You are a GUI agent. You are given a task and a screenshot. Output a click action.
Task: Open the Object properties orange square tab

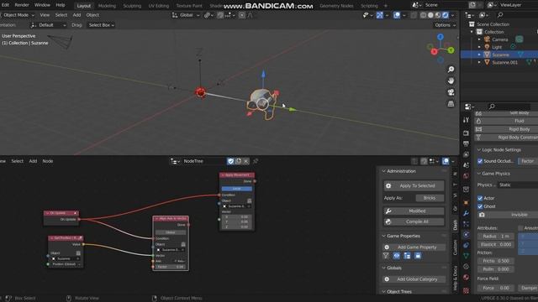click(x=466, y=202)
